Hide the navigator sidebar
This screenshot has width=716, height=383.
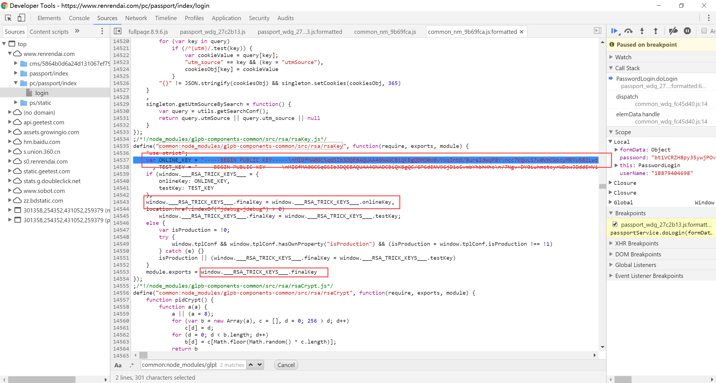(x=118, y=31)
